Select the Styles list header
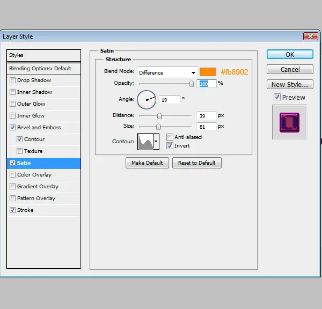 [x=43, y=55]
